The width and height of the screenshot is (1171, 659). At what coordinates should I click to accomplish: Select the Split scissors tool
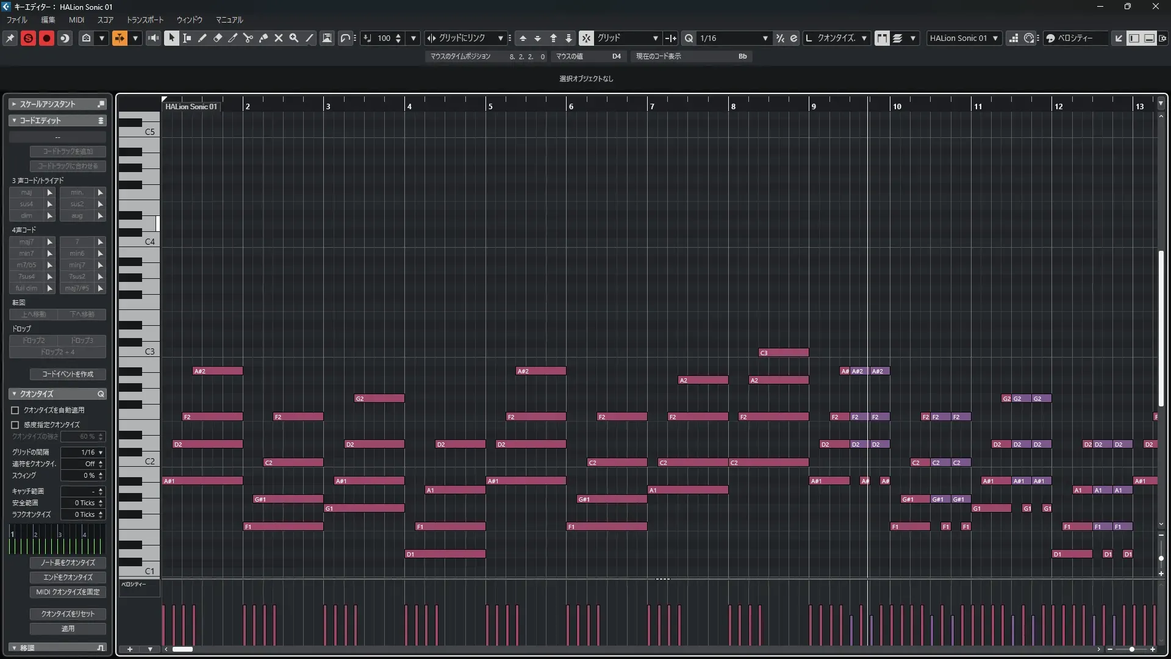(248, 38)
